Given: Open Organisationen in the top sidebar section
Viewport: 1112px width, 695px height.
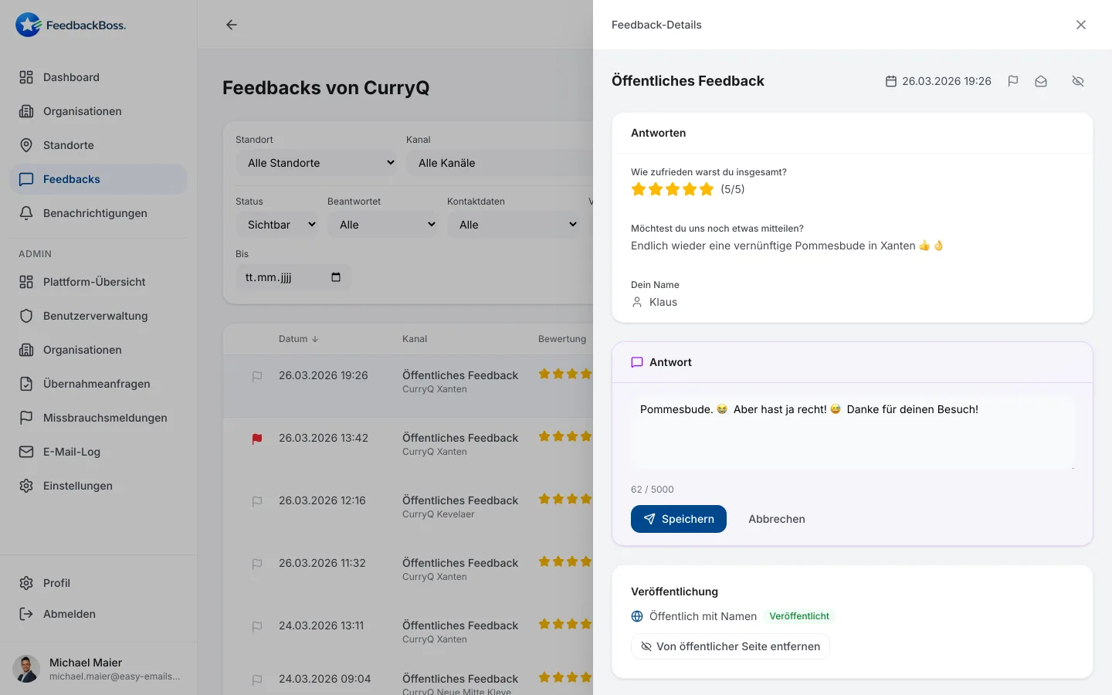Looking at the screenshot, I should click(x=98, y=111).
